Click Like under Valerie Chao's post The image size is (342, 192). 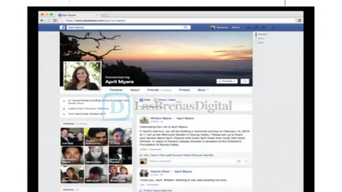(142, 185)
